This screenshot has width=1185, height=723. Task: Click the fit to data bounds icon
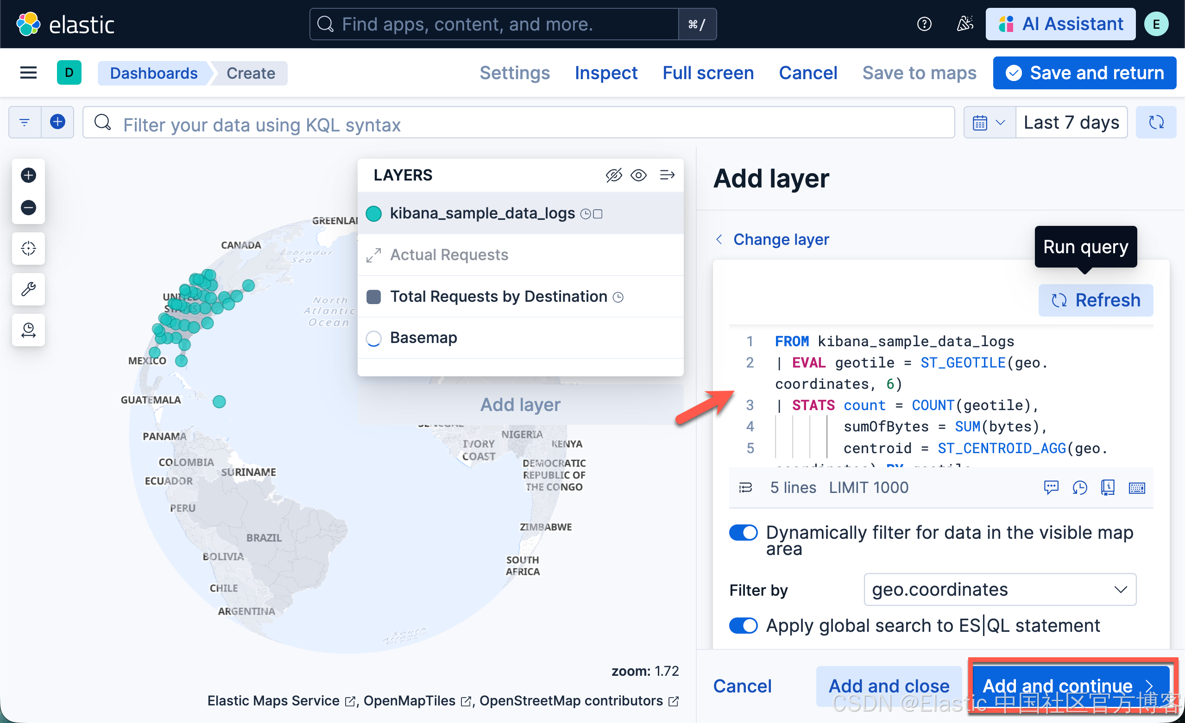point(28,249)
